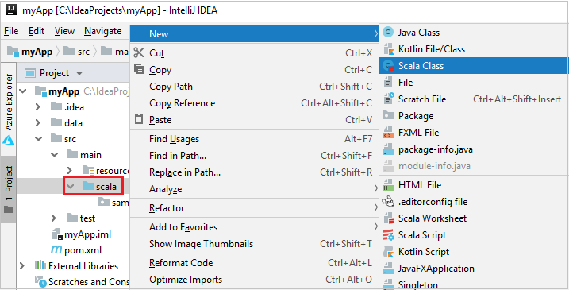Click the Scratch File icon

point(389,99)
